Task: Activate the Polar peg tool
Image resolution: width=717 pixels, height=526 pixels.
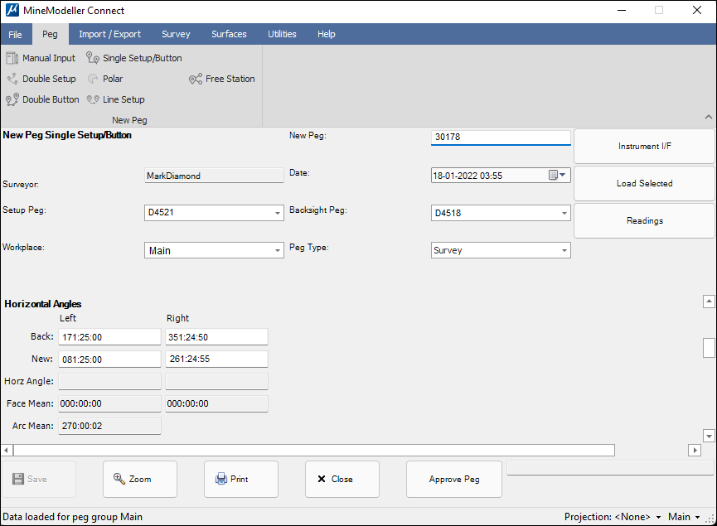Action: pyautogui.click(x=105, y=79)
